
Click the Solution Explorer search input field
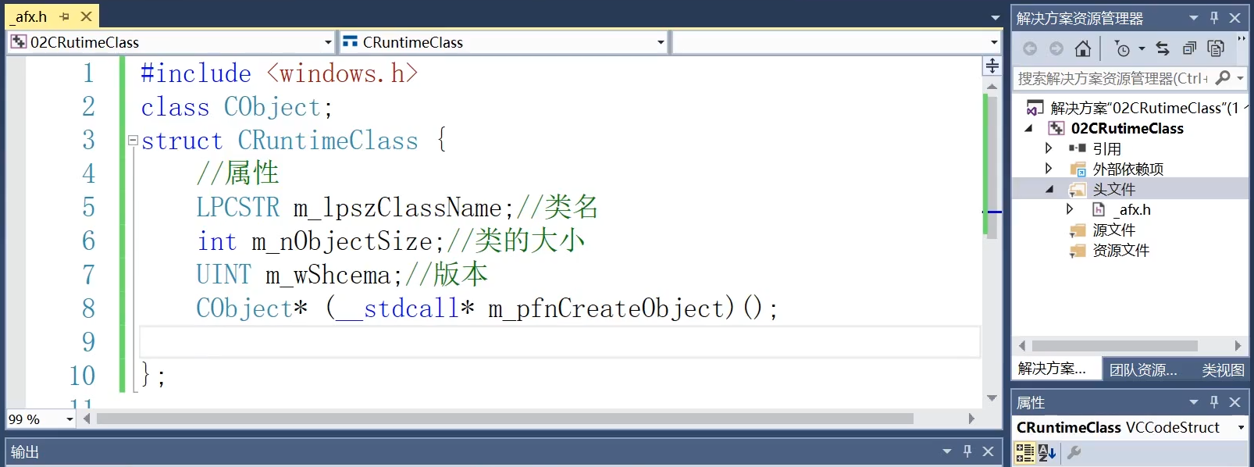(x=1112, y=78)
